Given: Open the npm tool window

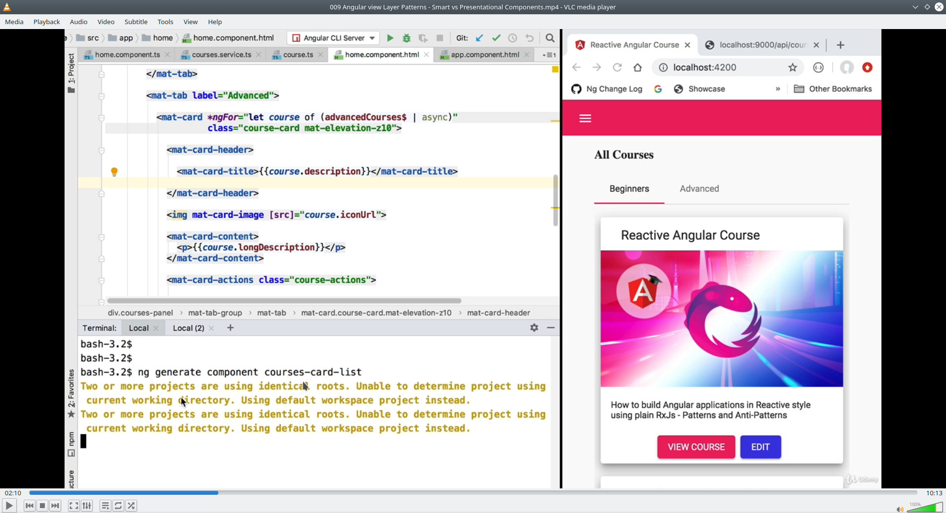Looking at the screenshot, I should coord(71,444).
